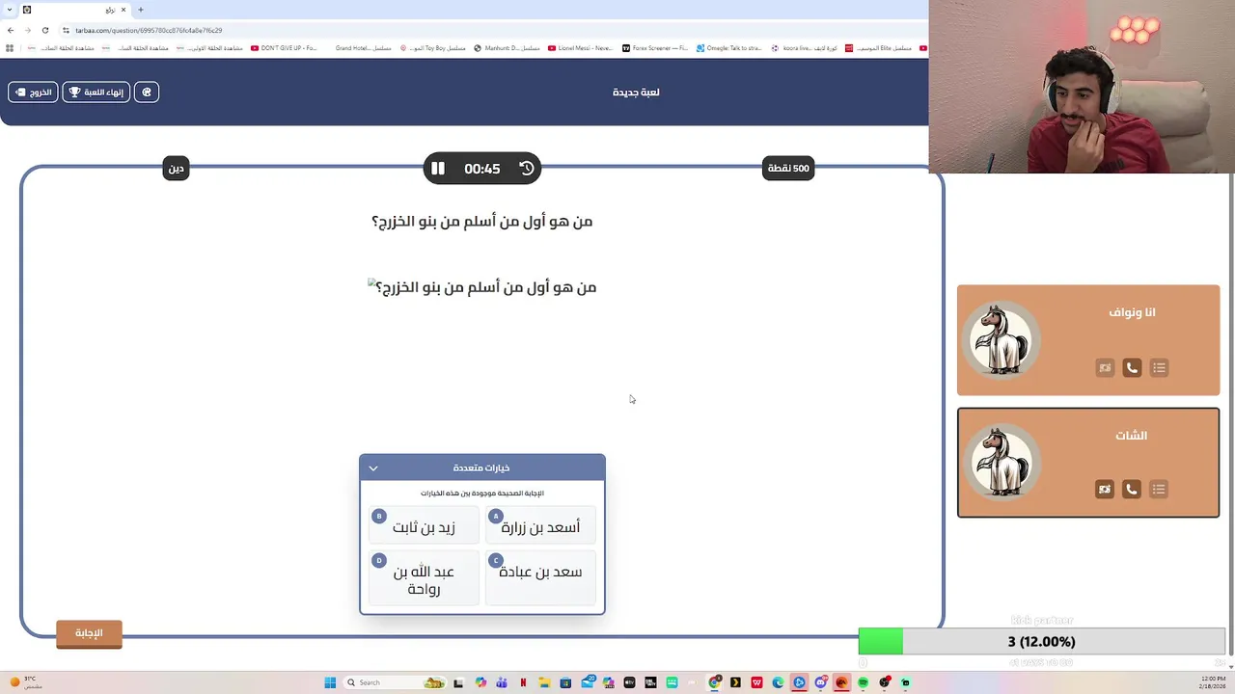This screenshot has height=694, width=1235.
Task: Use list lifeline for الشات team
Action: click(x=1159, y=489)
